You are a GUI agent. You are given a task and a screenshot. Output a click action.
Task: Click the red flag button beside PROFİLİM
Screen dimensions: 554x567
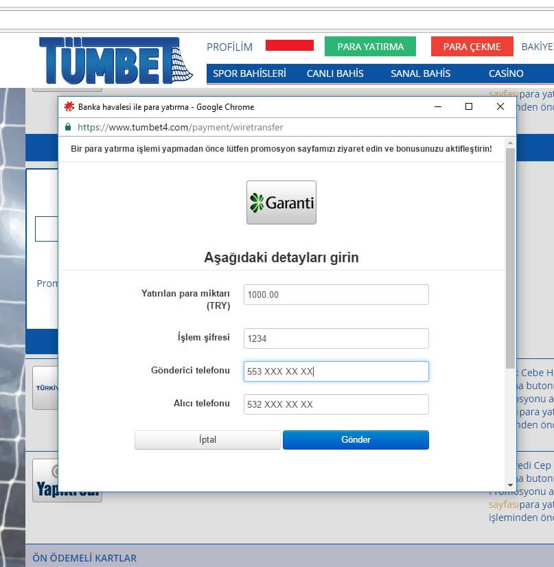coord(290,45)
